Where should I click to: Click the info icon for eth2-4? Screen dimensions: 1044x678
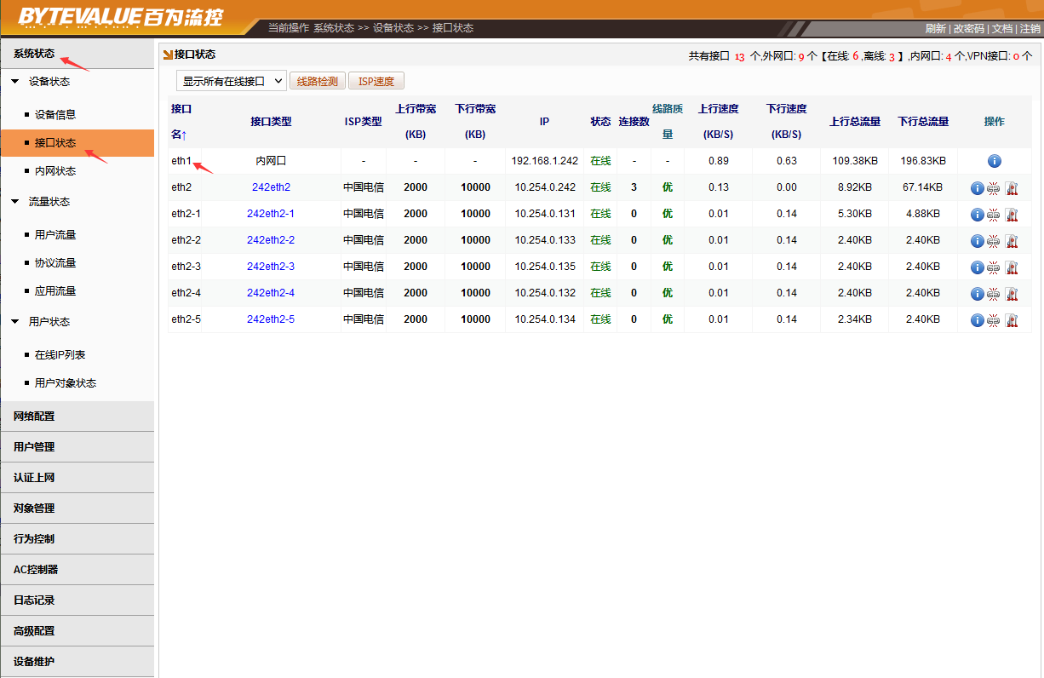[x=977, y=294]
